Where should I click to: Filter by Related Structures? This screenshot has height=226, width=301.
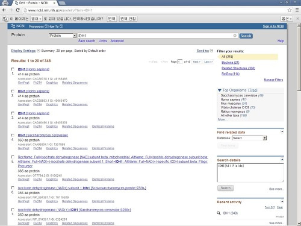pyautogui.click(x=238, y=68)
